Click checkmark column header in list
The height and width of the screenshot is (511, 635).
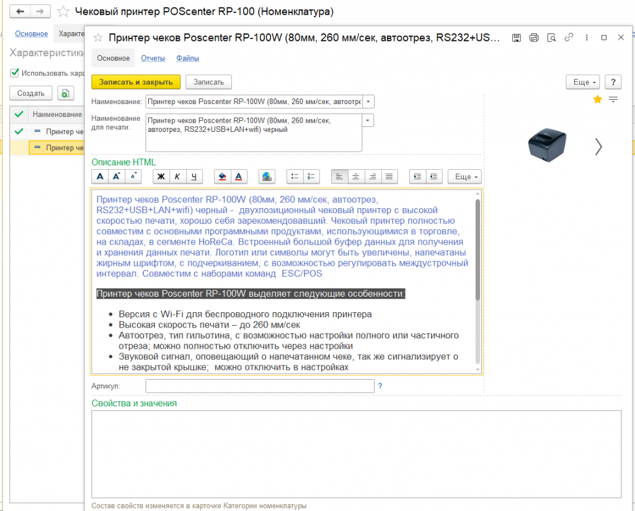pos(19,115)
